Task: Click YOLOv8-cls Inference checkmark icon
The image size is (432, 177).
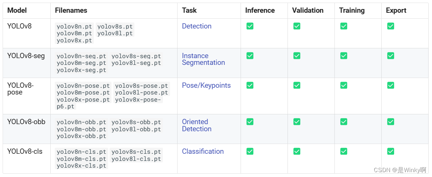Action: (250, 151)
